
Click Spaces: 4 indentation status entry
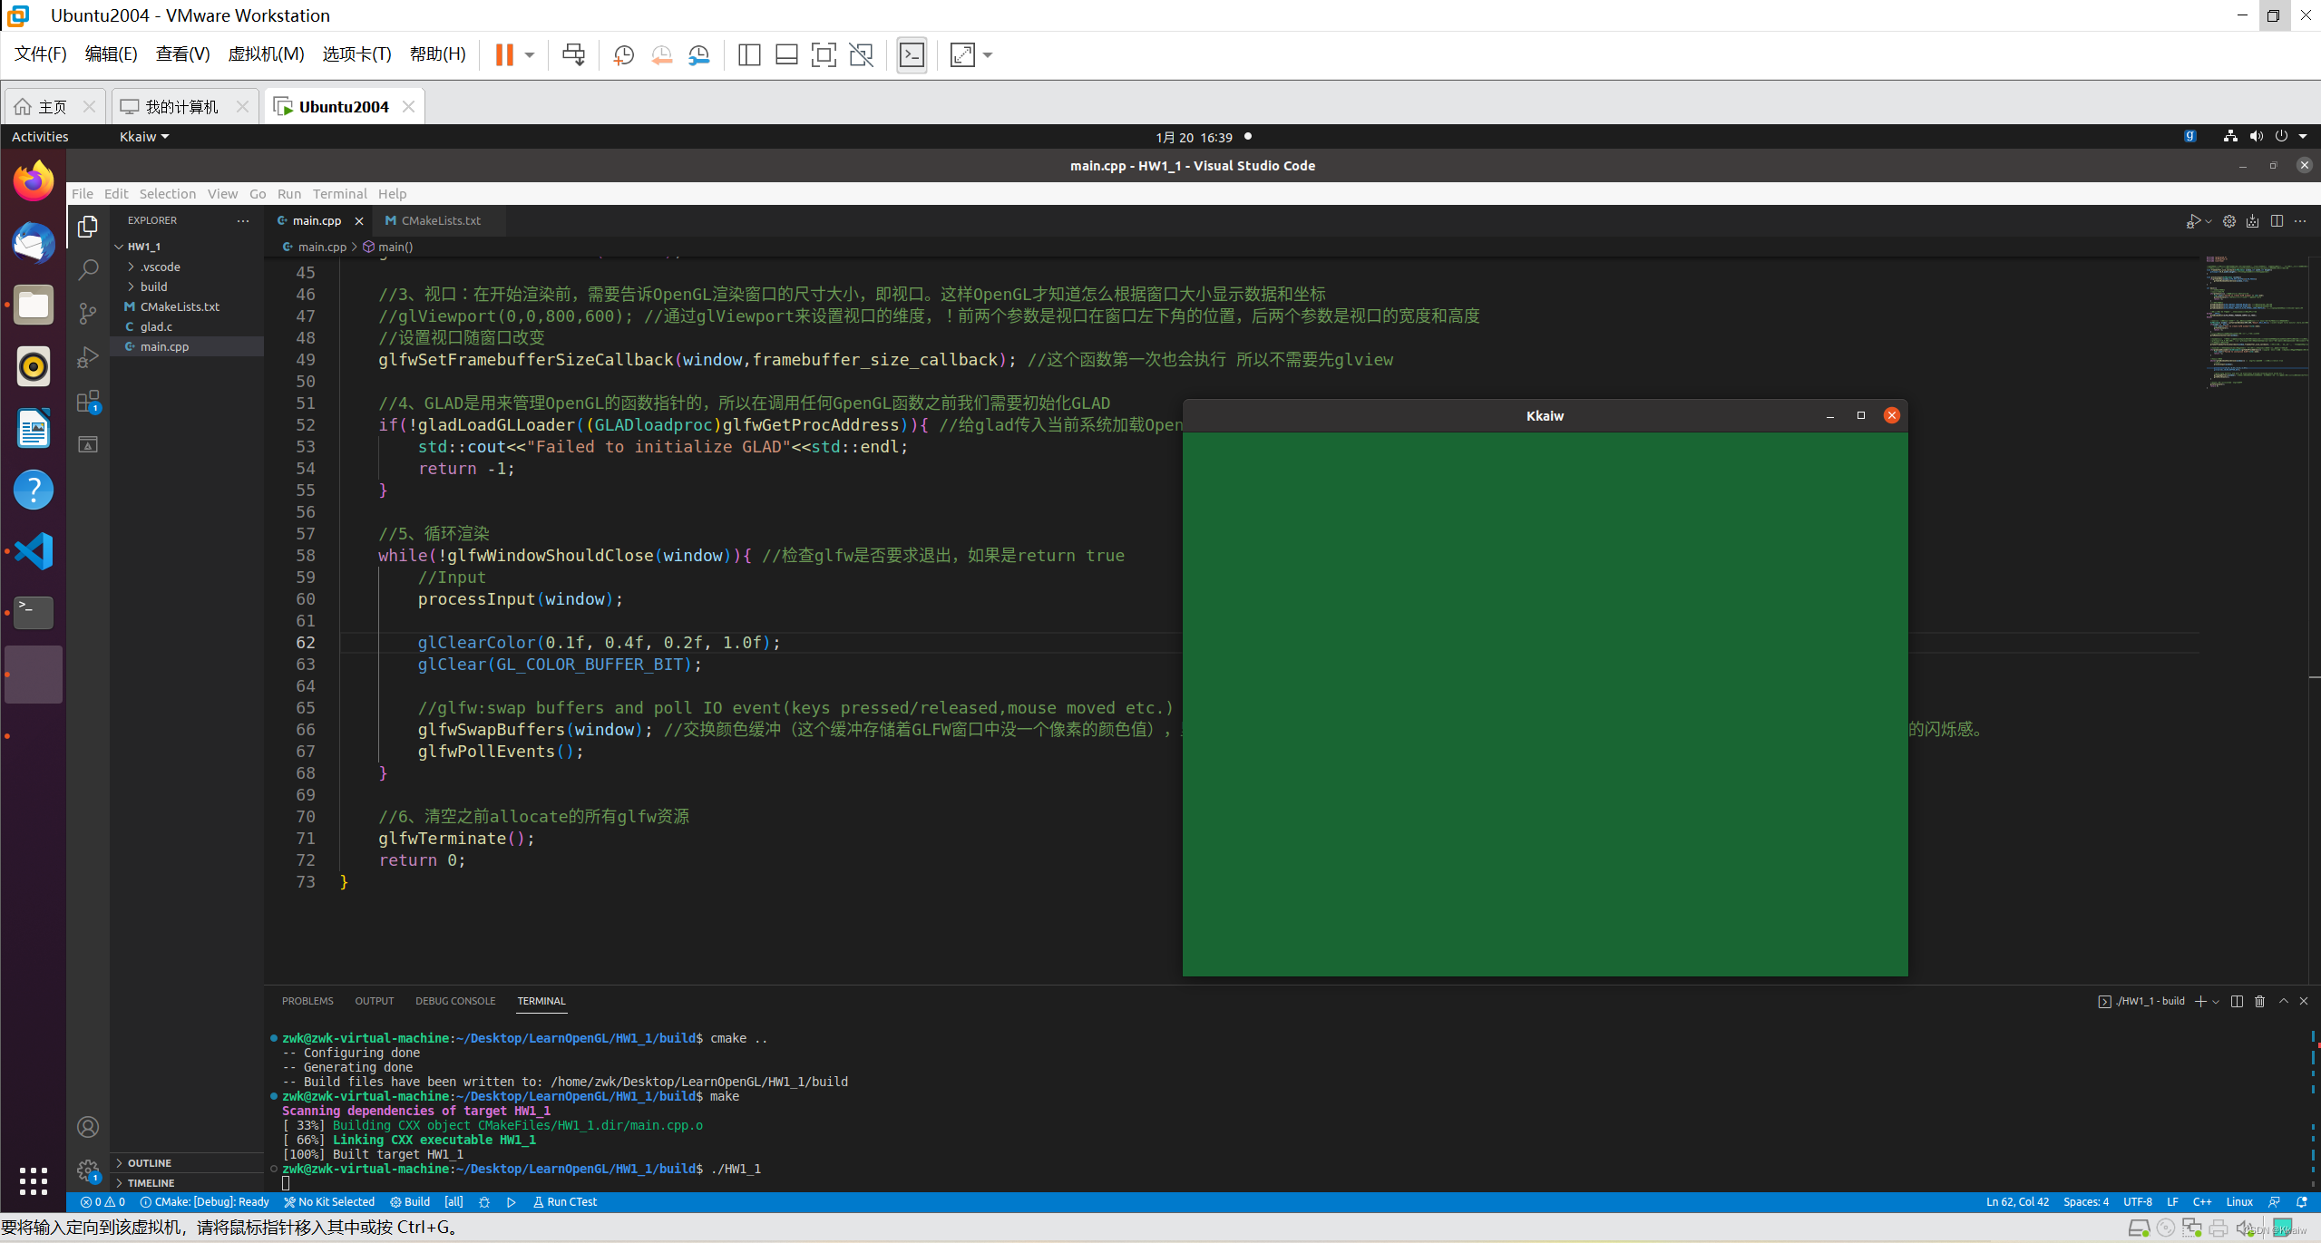(2086, 1202)
